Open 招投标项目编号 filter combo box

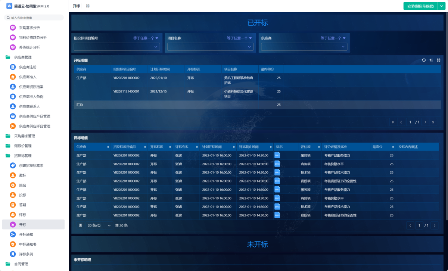pos(117,47)
